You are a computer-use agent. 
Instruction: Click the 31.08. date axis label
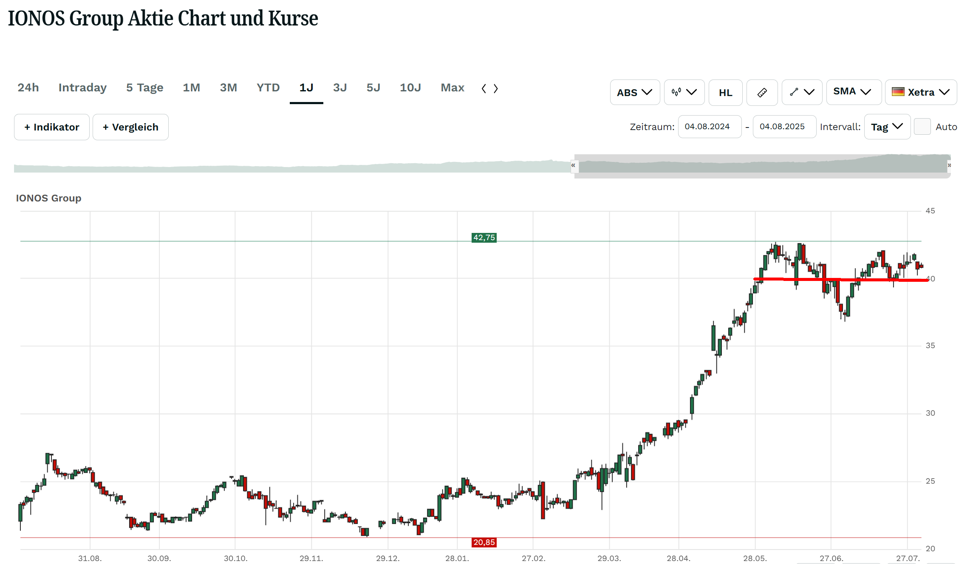point(90,558)
